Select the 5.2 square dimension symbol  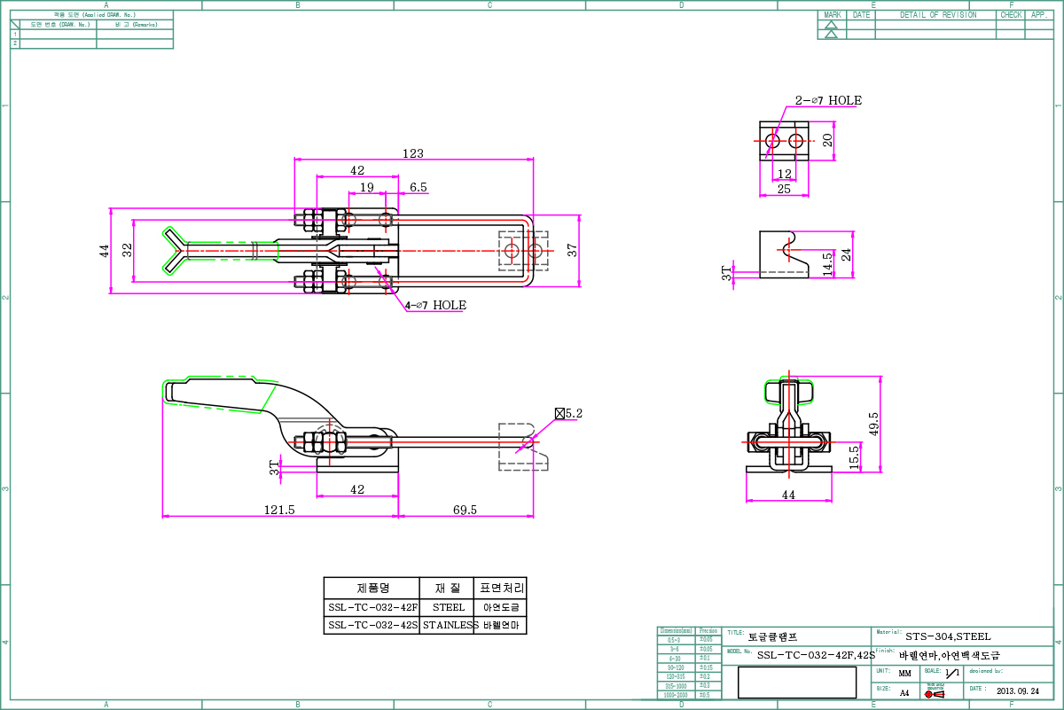click(x=559, y=413)
